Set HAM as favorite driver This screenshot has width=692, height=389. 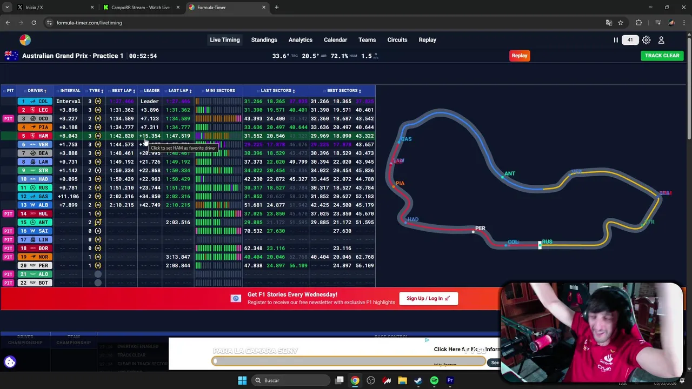pyautogui.click(x=35, y=136)
